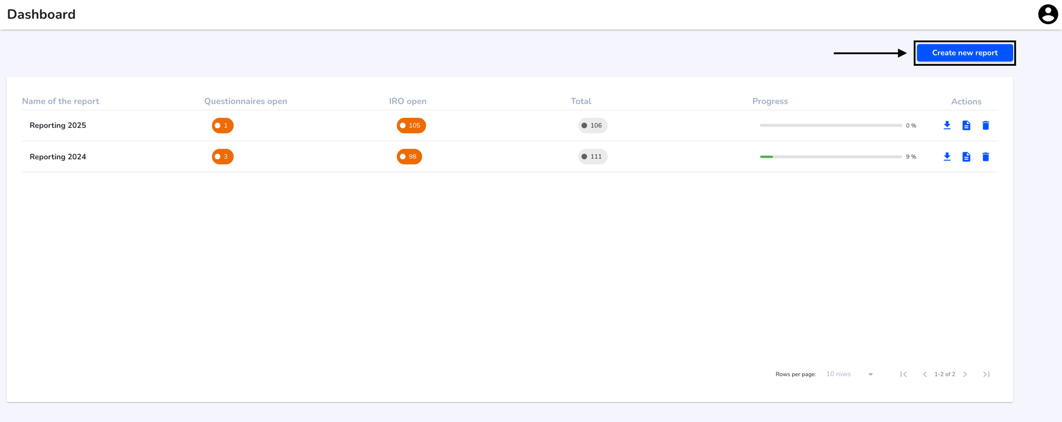This screenshot has width=1062, height=422.
Task: Click the Reporting 2024 progress bar
Action: tap(830, 157)
